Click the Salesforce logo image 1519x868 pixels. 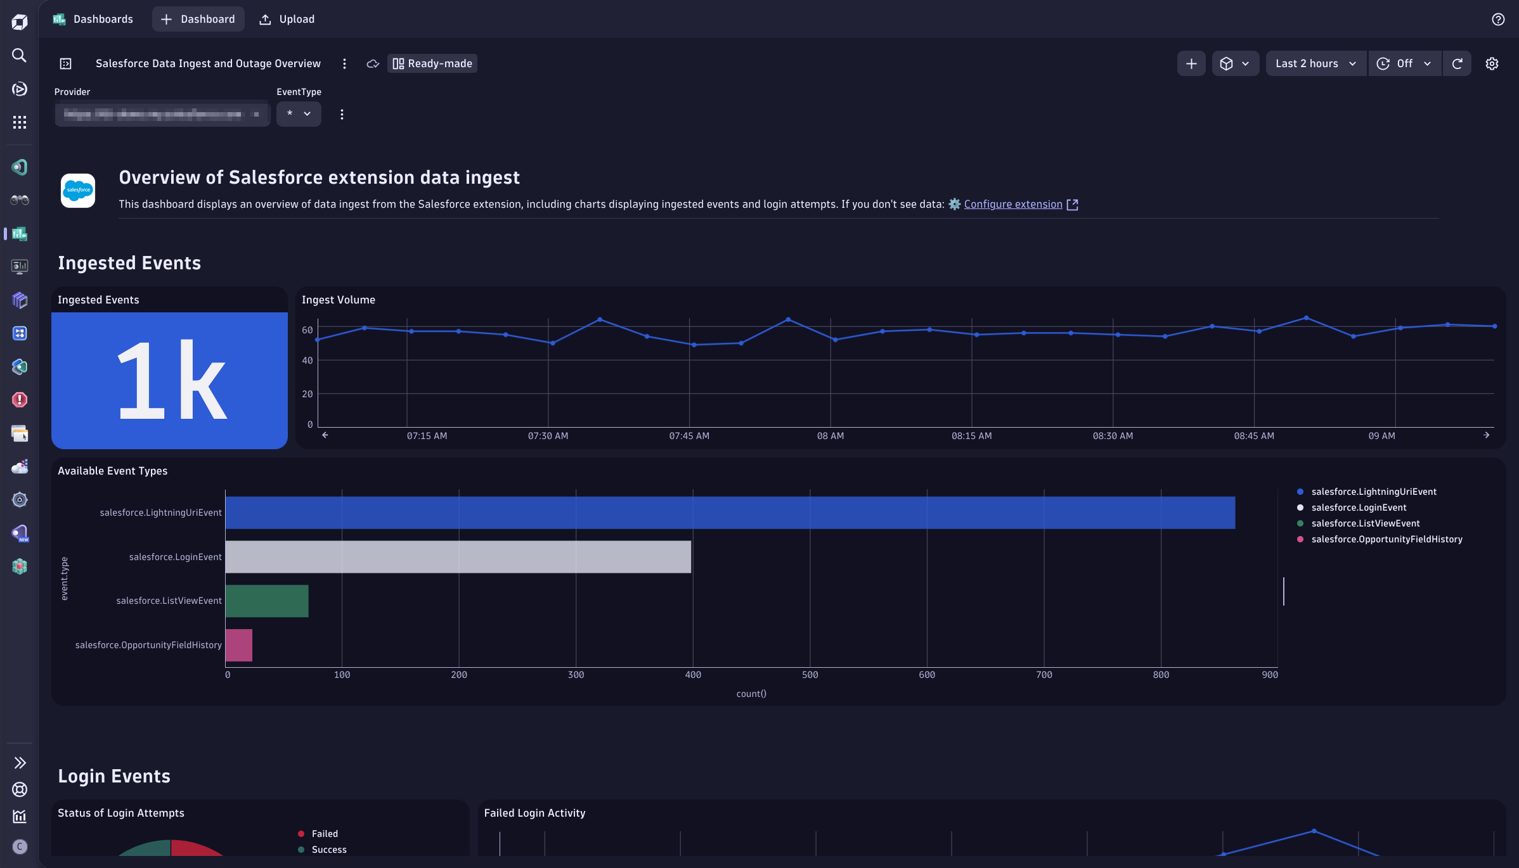(x=78, y=190)
